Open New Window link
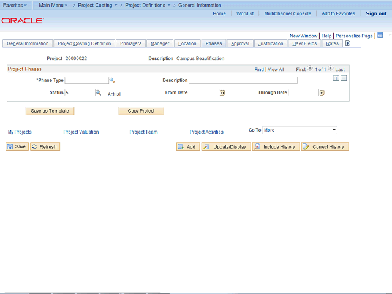392x294 pixels. [x=303, y=36]
